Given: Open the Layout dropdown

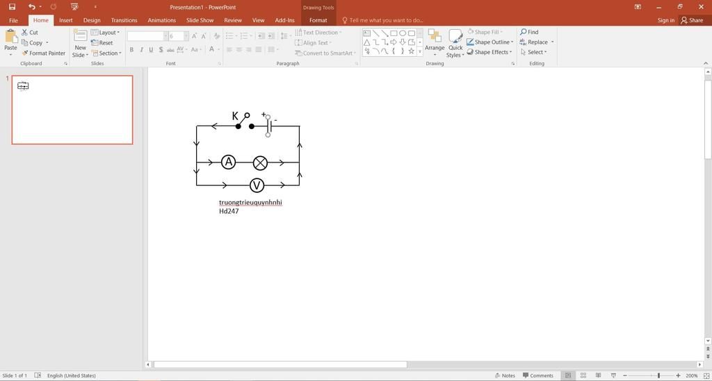Looking at the screenshot, I should click(106, 32).
